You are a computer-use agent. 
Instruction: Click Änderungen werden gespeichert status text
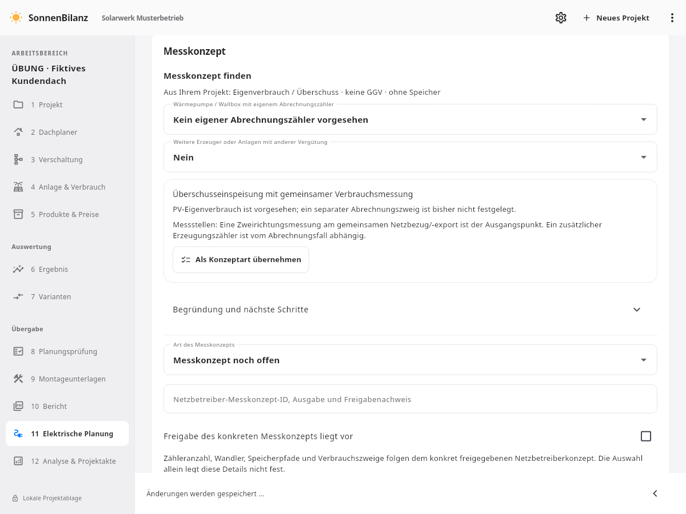[x=205, y=494]
